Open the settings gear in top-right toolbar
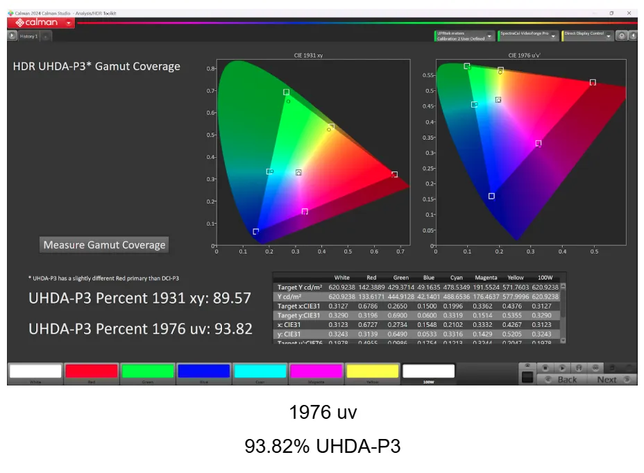This screenshot has width=644, height=473. point(622,35)
